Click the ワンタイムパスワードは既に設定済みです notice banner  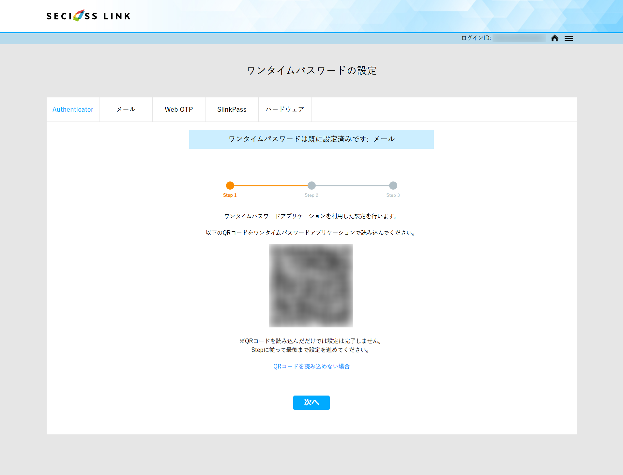311,139
